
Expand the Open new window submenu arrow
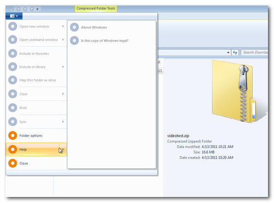(x=63, y=26)
